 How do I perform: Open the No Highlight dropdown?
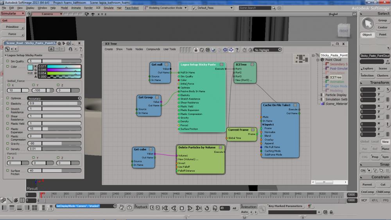pyautogui.click(x=267, y=50)
